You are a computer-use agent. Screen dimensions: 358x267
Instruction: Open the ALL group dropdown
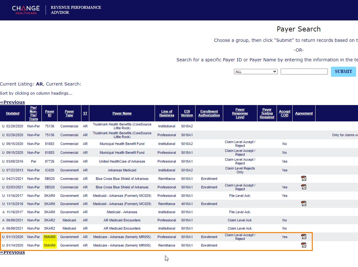256,71
